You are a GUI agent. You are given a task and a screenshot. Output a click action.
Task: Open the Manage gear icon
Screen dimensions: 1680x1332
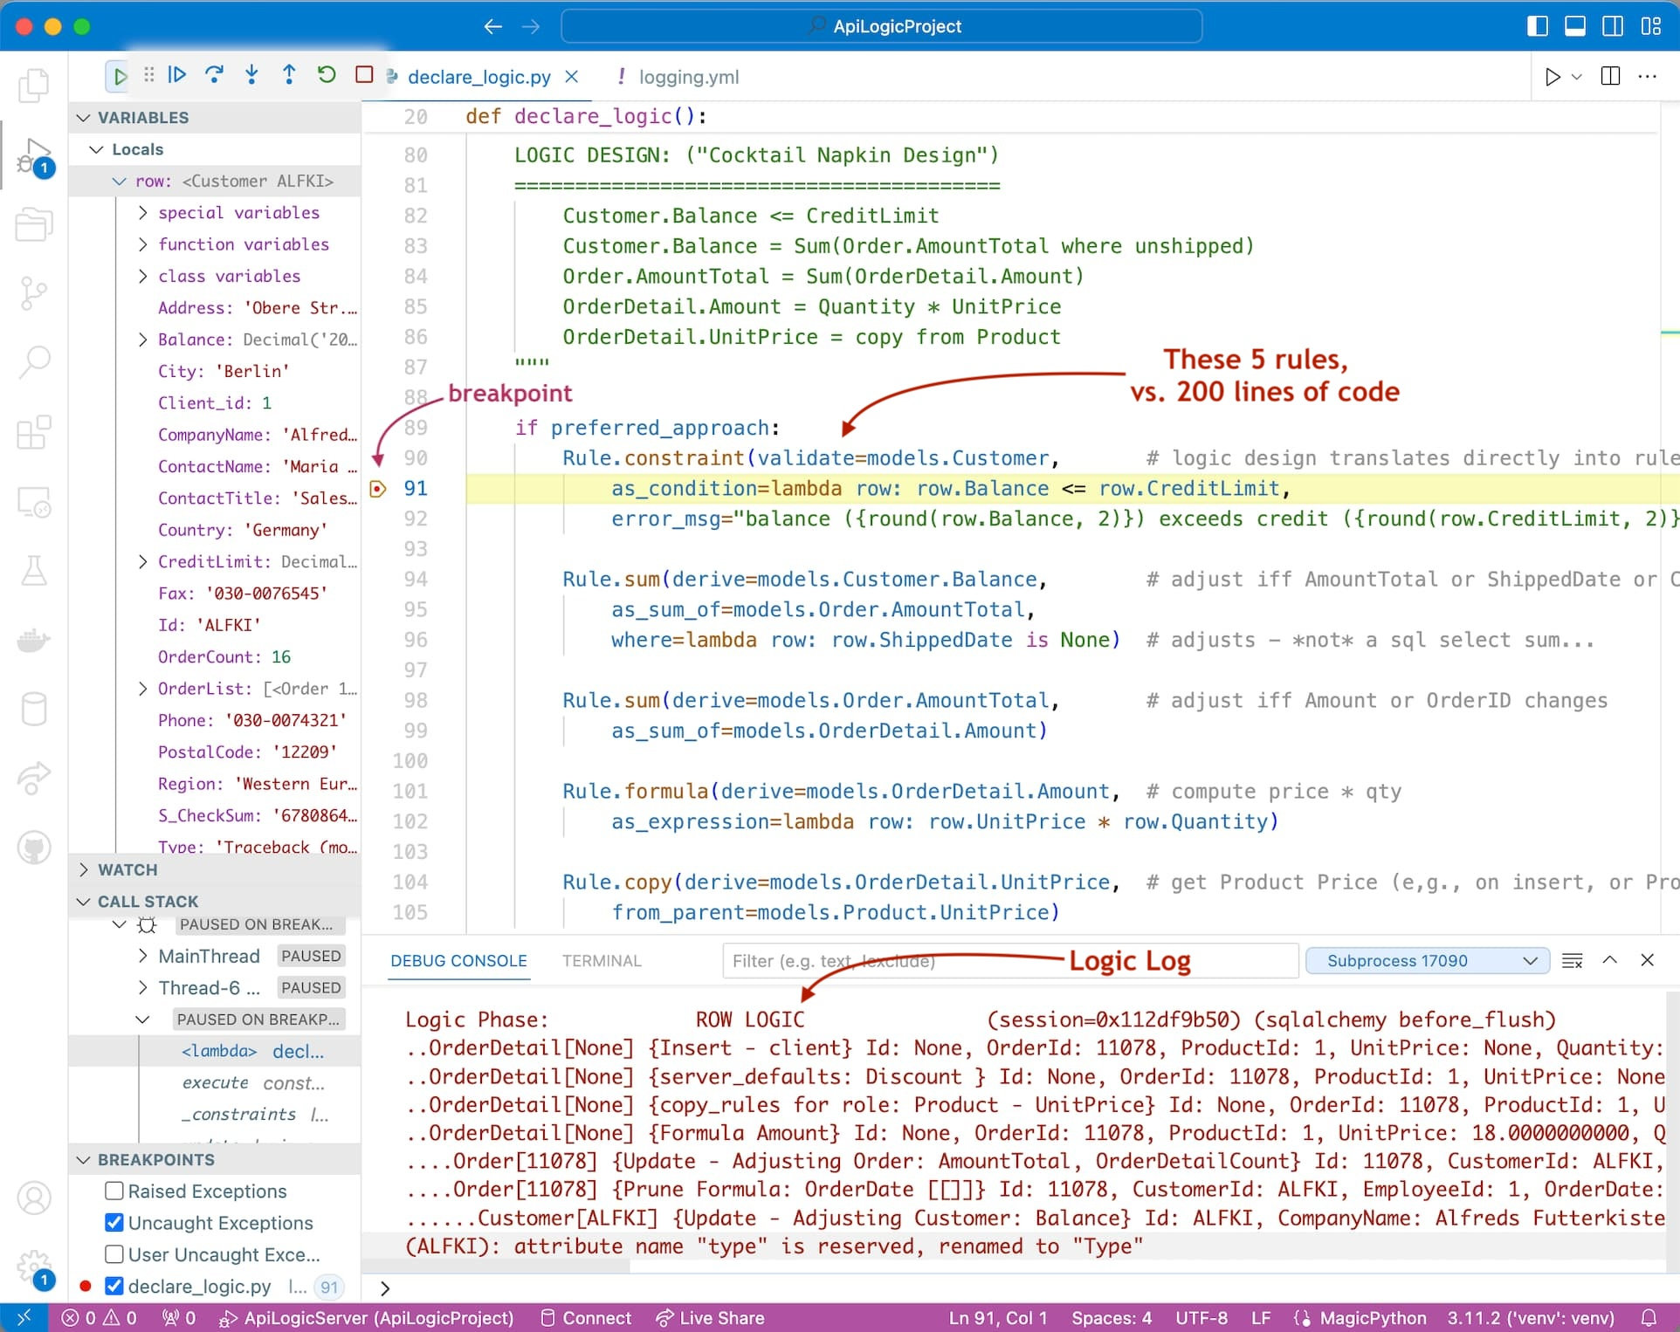pos(34,1267)
